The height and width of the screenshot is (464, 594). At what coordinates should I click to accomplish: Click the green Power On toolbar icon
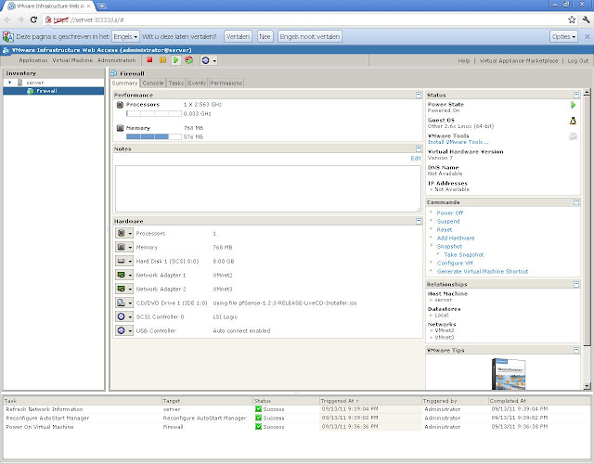click(175, 59)
